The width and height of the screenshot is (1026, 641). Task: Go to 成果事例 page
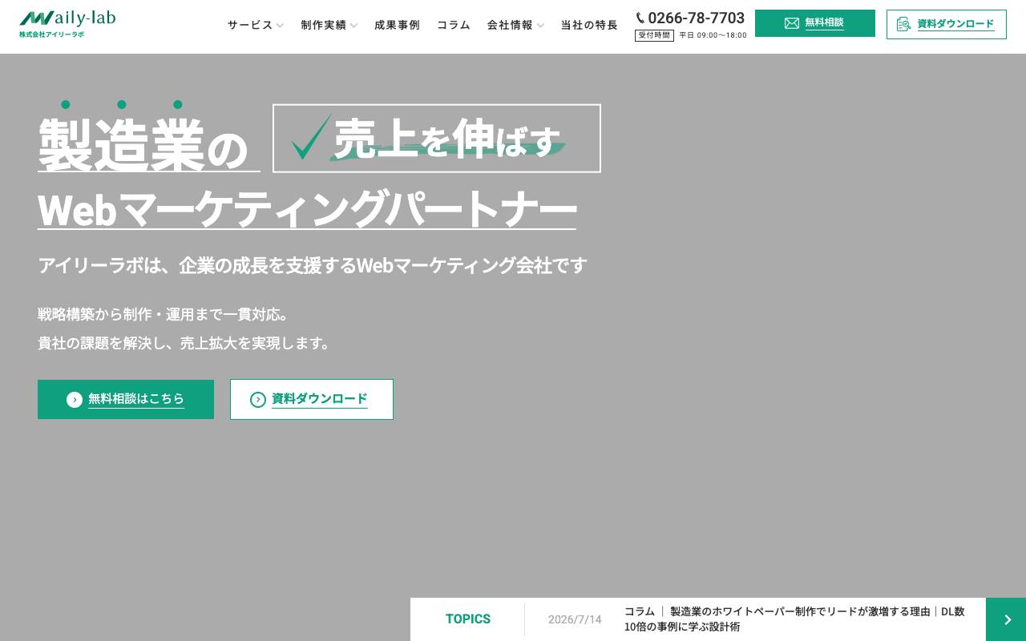click(397, 25)
